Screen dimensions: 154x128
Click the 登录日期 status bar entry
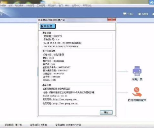tap(68, 125)
